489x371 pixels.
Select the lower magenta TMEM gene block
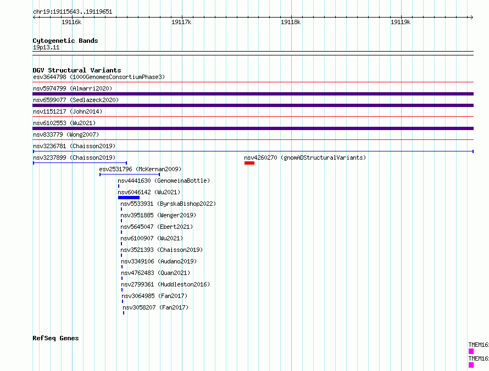pyautogui.click(x=471, y=365)
